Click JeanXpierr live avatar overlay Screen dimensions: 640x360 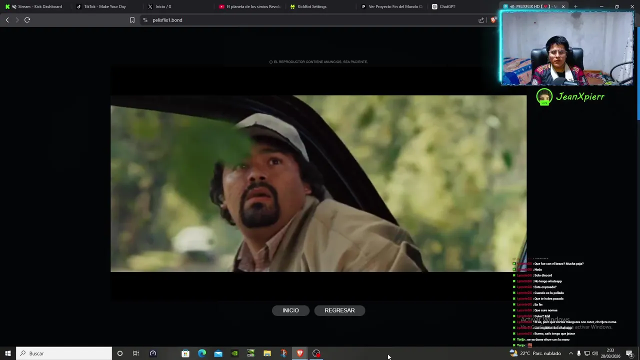tap(544, 97)
